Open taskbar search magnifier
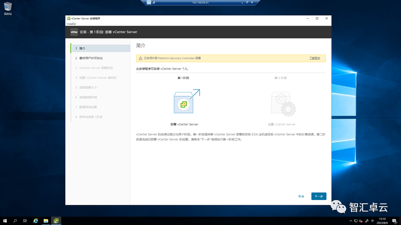 pyautogui.click(x=15, y=221)
